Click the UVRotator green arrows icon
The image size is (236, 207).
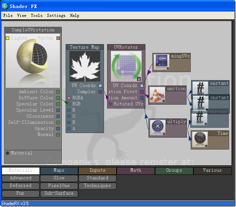126,66
